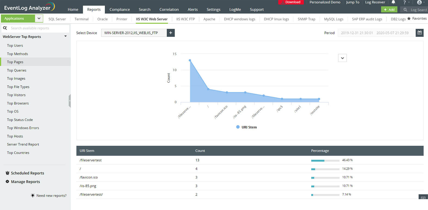This screenshot has width=428, height=210.
Task: Open the SQL Server report tab
Action: tap(57, 19)
